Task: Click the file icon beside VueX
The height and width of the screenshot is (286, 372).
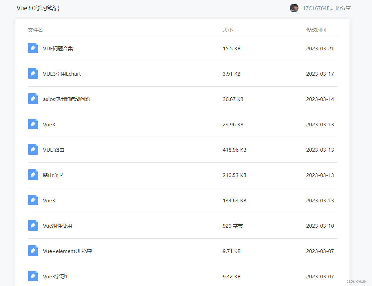Action: (33, 124)
